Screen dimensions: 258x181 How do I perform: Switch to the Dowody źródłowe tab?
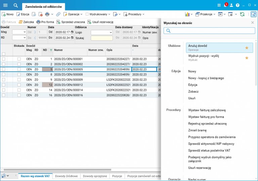(x=67, y=176)
